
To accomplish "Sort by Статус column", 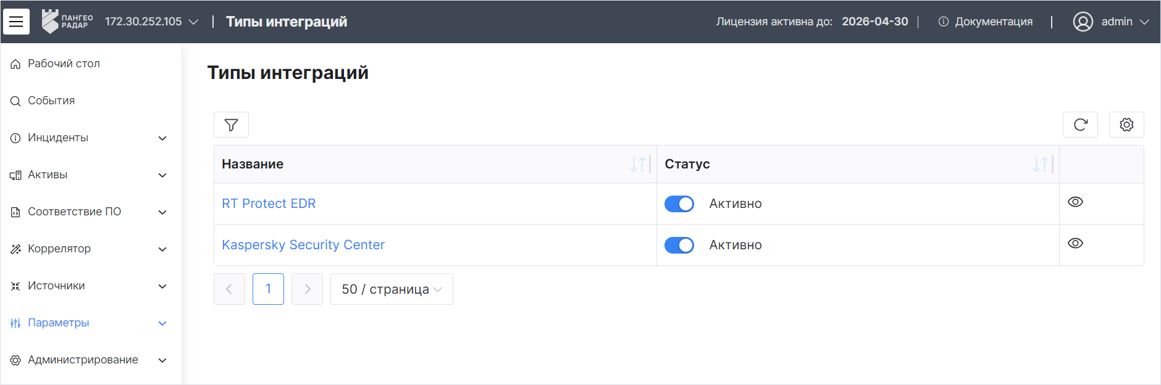I will [x=1041, y=164].
